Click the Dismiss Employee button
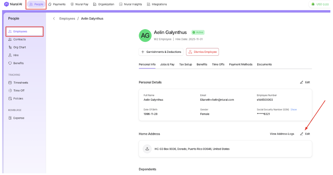Screen dimensions: 333x175 coord(202,52)
